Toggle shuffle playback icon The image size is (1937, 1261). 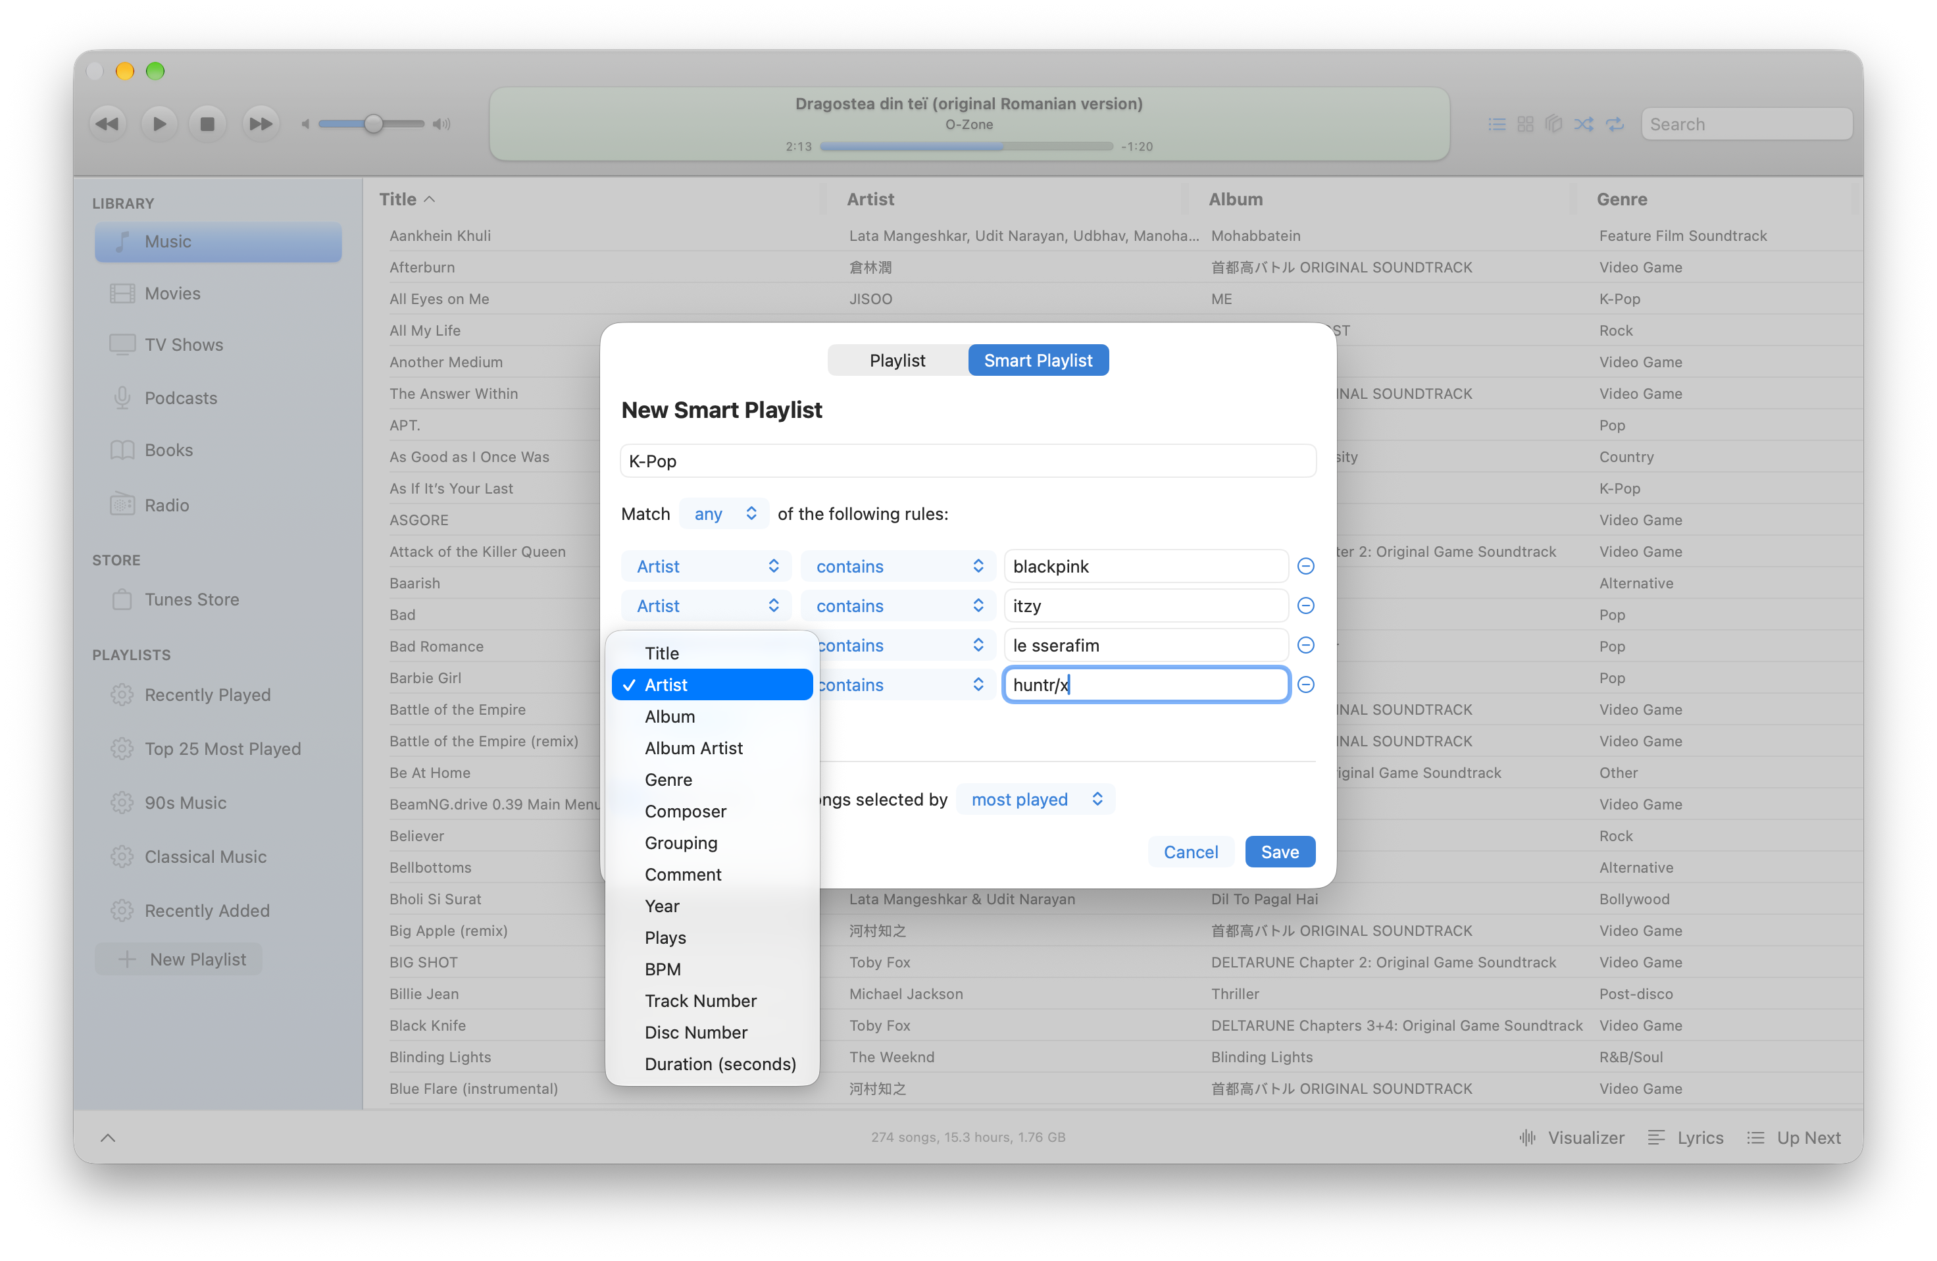pos(1584,124)
